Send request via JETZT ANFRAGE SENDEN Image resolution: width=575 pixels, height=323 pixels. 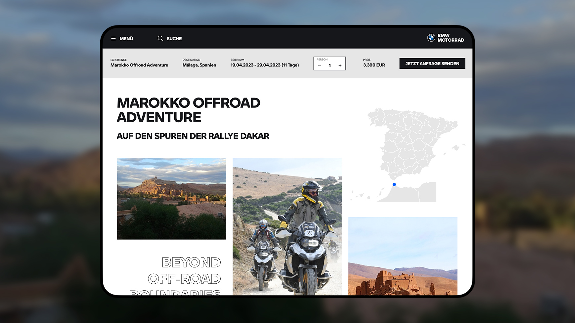coord(432,63)
